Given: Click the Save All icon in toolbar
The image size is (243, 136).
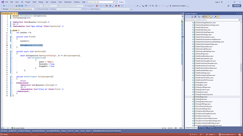Looking at the screenshot, I should (22, 6).
